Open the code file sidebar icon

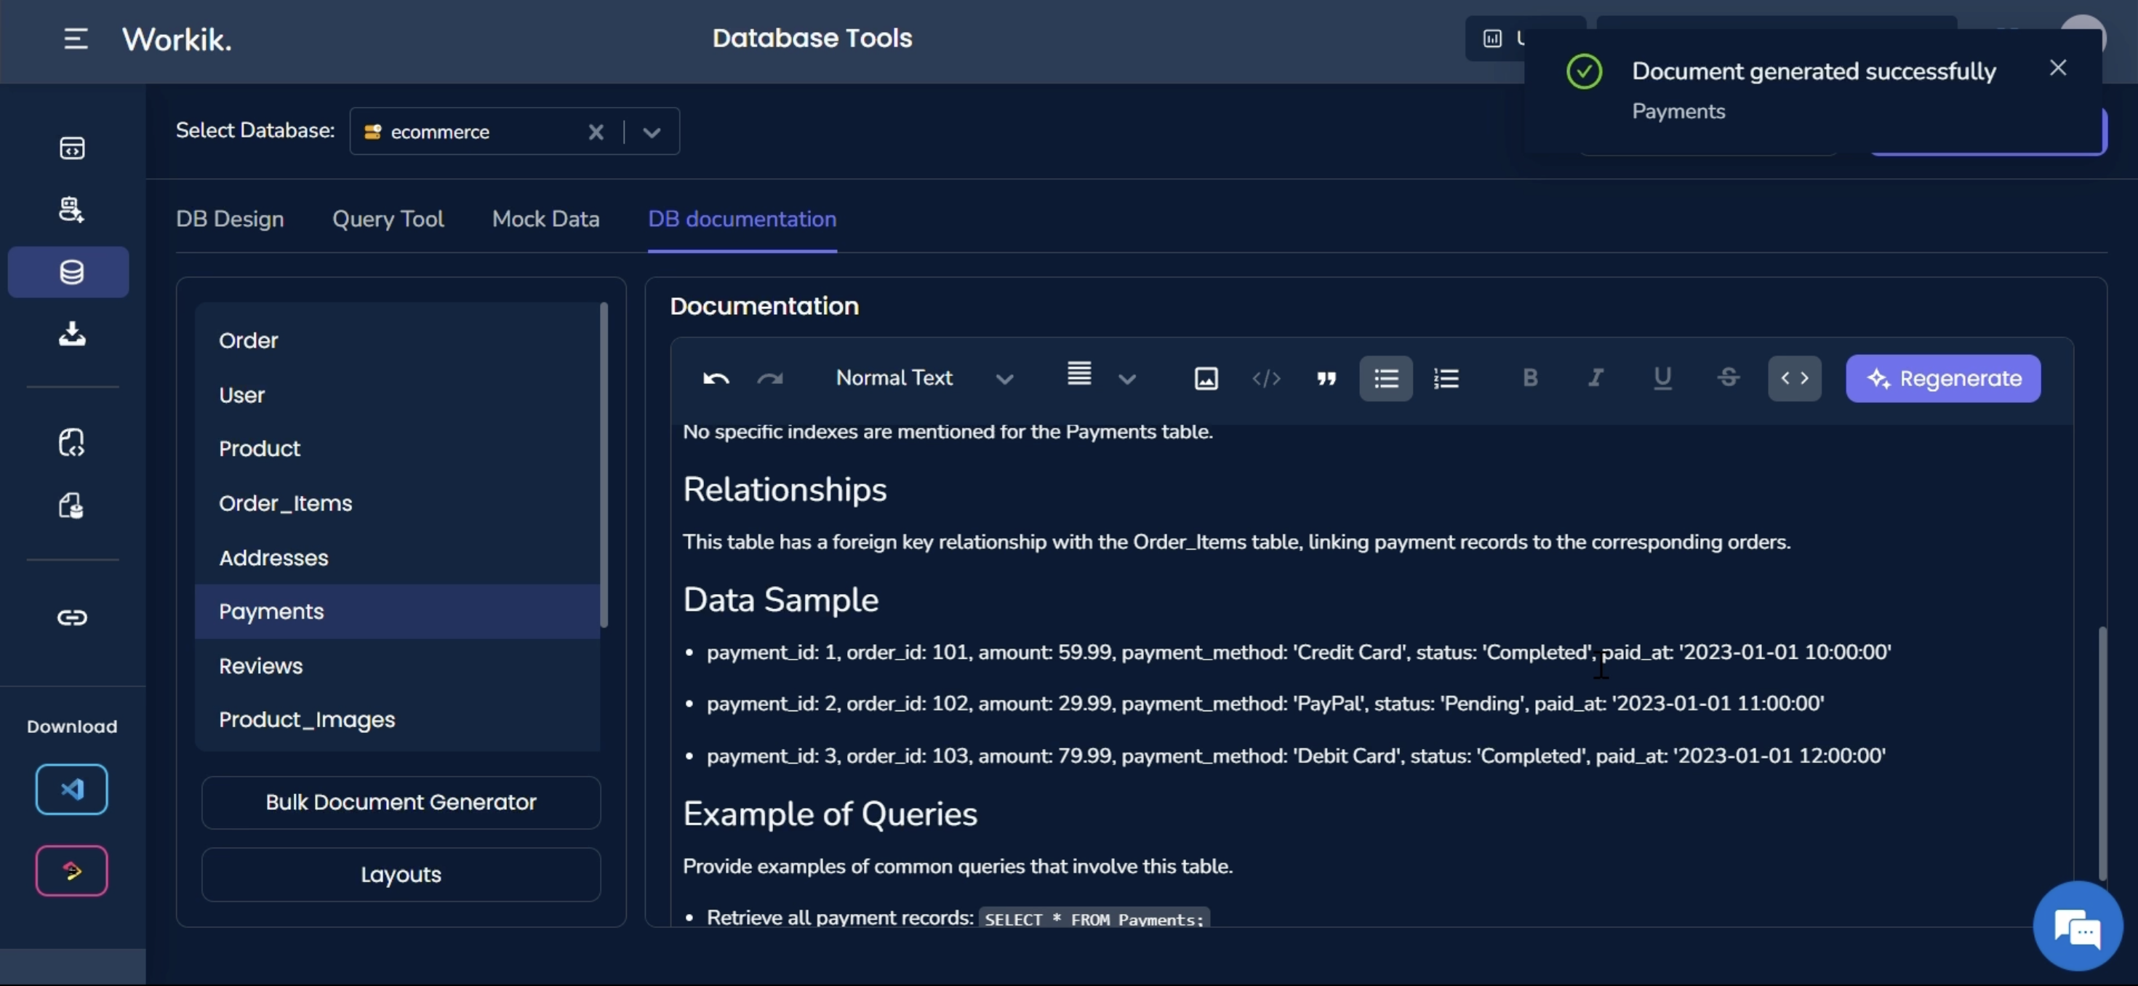coord(72,442)
